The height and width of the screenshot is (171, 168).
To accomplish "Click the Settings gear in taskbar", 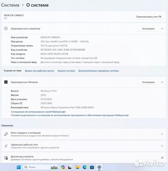I will pos(99,167).
